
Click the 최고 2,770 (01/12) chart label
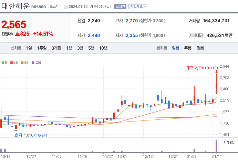point(202,68)
